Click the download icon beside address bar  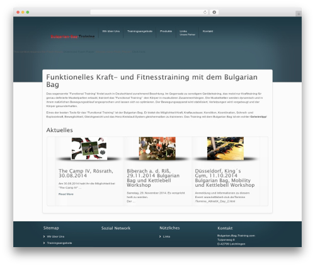coord(214,13)
